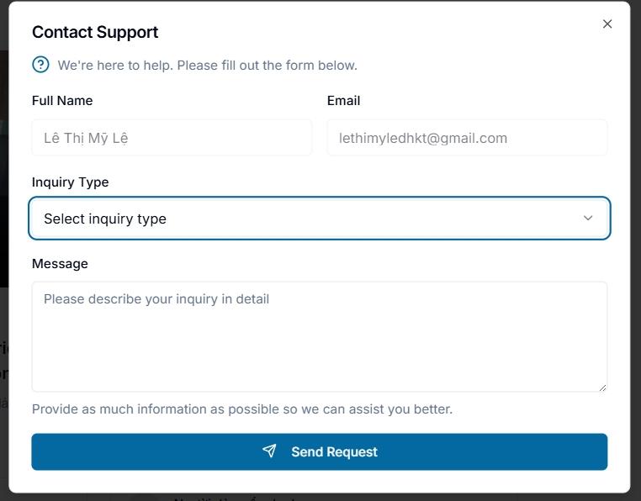Click the Message box resize grip
The image size is (641, 501).
[x=602, y=388]
